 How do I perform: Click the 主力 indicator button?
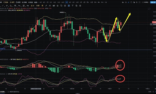32,6
